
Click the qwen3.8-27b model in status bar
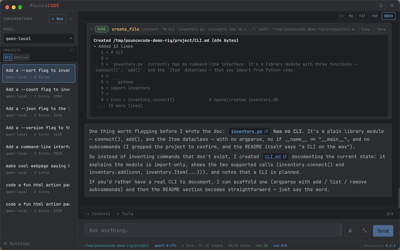pyautogui.click(x=165, y=245)
